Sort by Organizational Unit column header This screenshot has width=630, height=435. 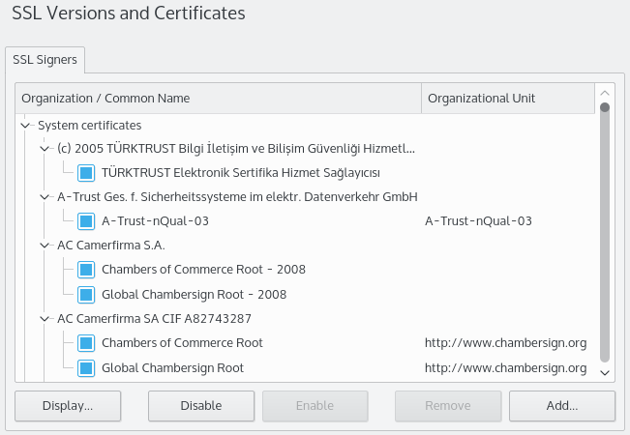(x=507, y=99)
